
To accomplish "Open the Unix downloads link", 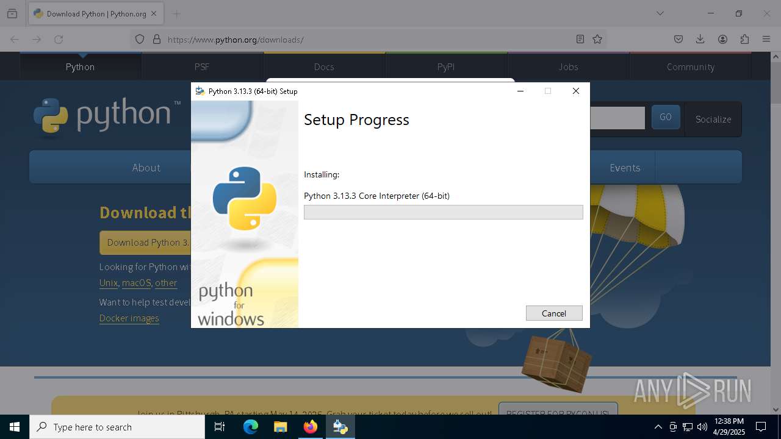I will (109, 283).
